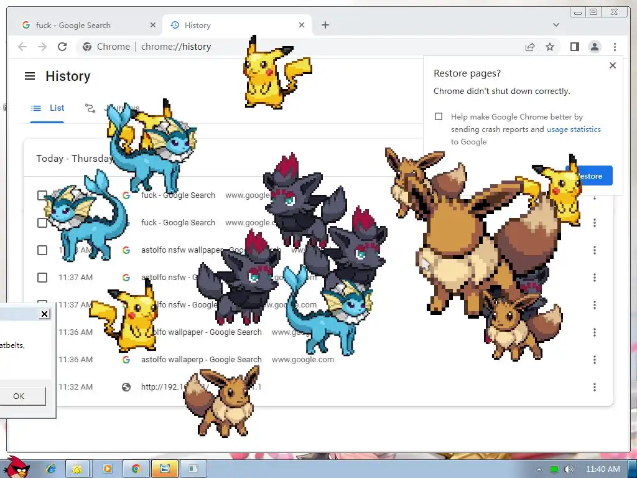This screenshot has height=478, width=637.
Task: Click OK in the small dialog
Action: tap(19, 396)
